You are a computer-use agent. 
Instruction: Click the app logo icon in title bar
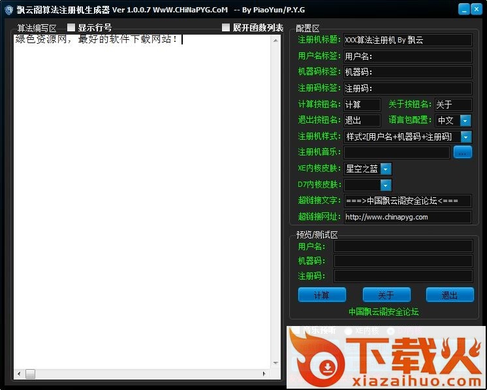8,10
